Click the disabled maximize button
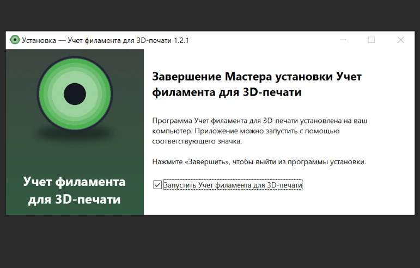 coord(372,40)
